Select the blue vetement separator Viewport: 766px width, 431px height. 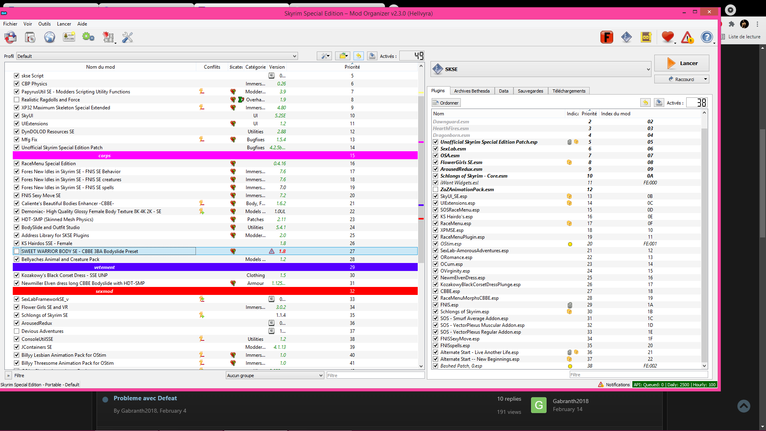point(215,267)
